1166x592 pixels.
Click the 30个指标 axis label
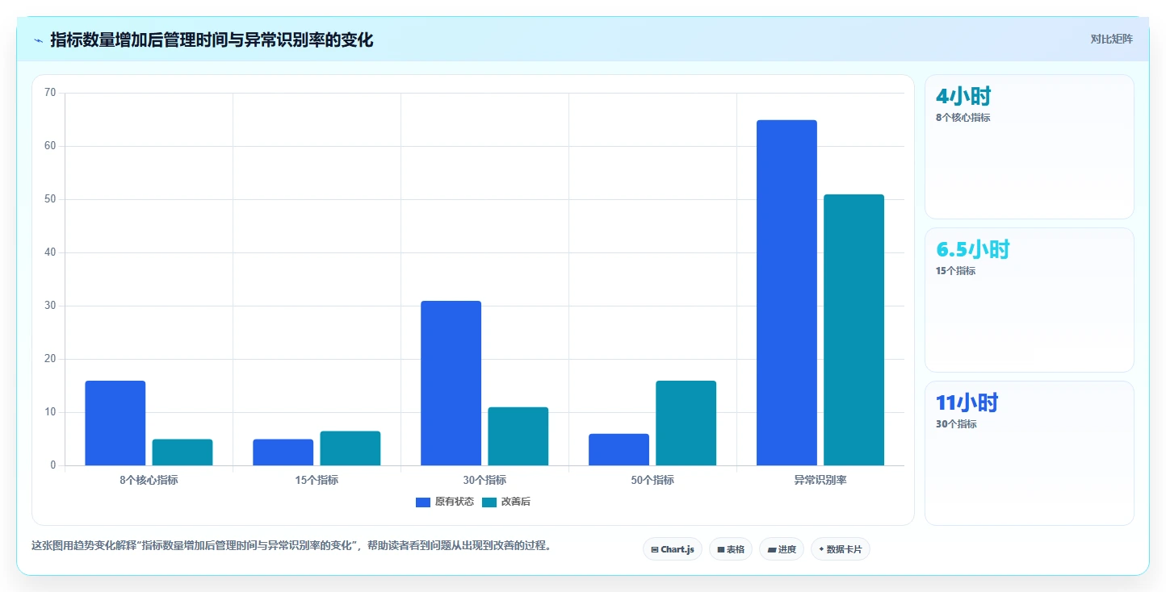point(484,480)
